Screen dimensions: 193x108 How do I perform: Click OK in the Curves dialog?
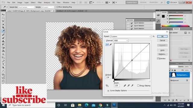(162, 36)
